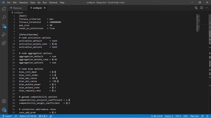Image resolution: width=211 pixels, height=118 pixels.
Task: Open the Accounts menu icon
Action: point(4,101)
